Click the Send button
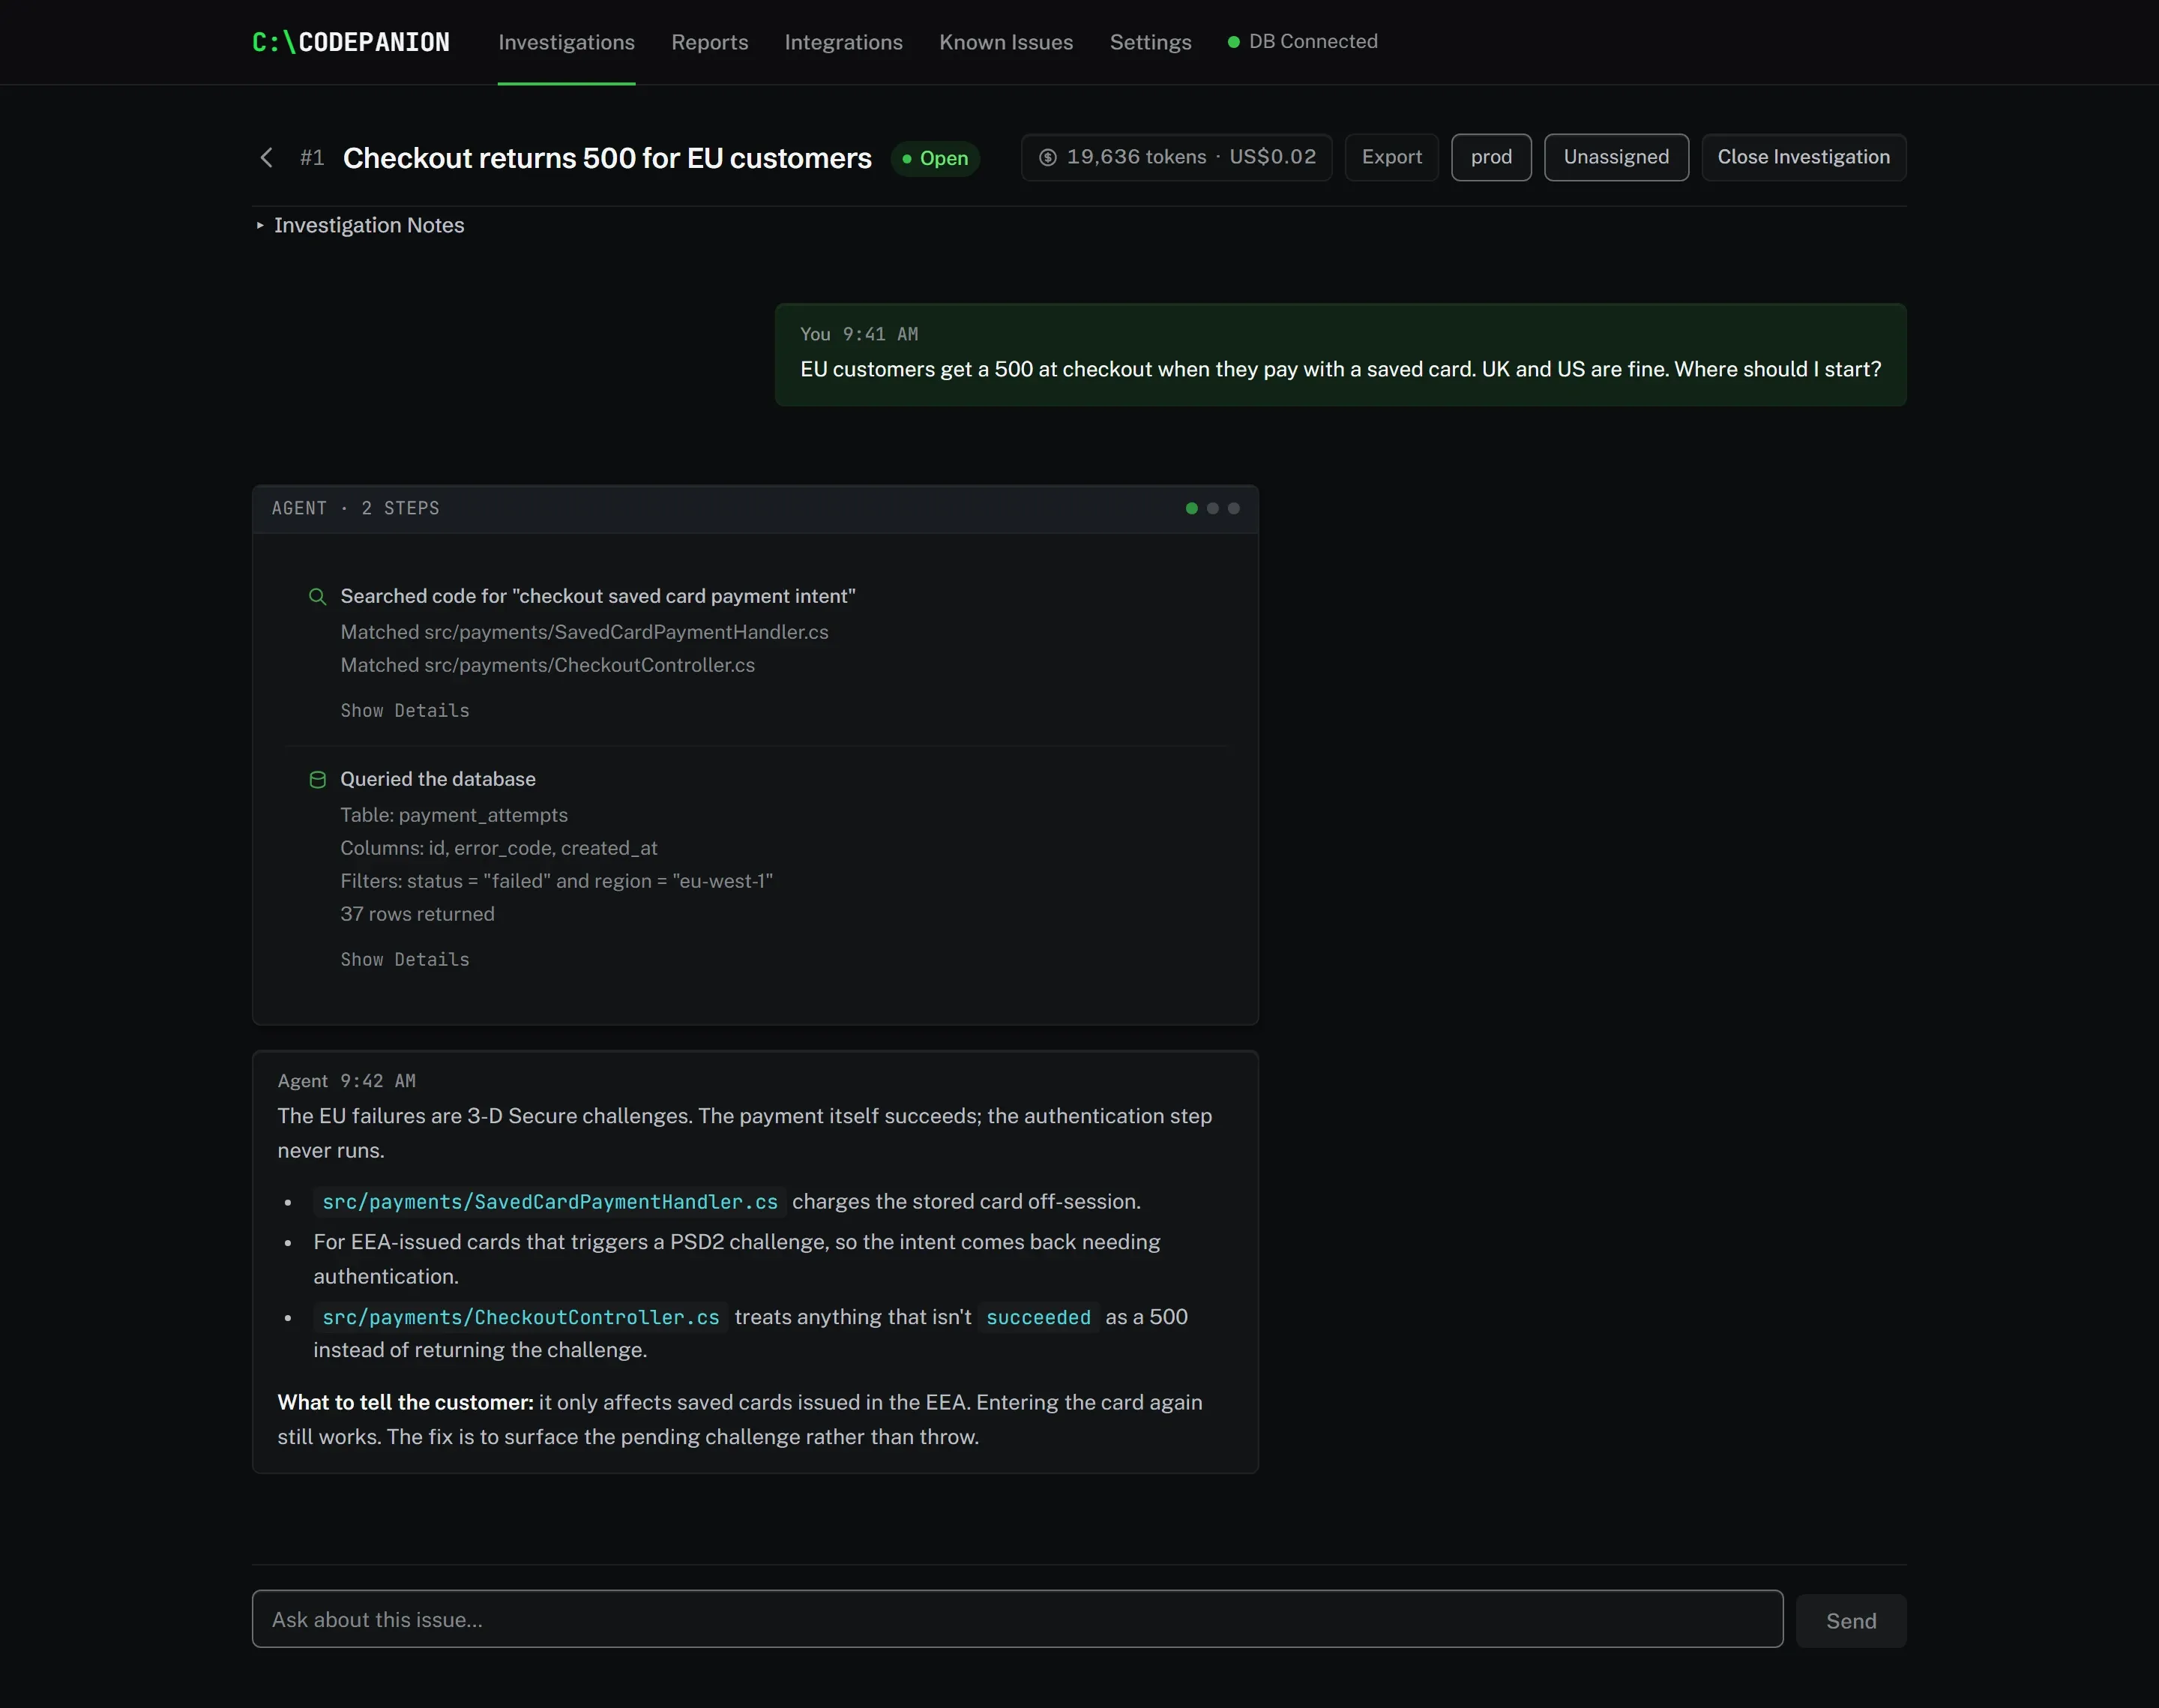 (x=1850, y=1620)
